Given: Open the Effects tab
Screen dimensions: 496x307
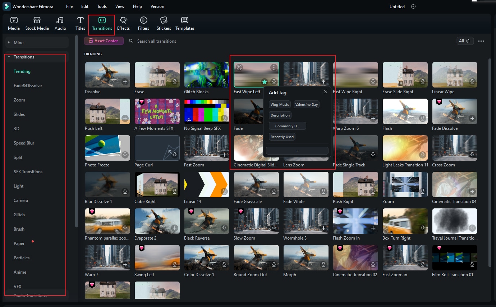Looking at the screenshot, I should point(123,24).
